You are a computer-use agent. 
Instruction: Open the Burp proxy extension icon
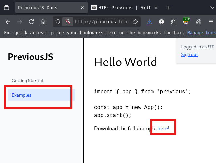[186, 21]
